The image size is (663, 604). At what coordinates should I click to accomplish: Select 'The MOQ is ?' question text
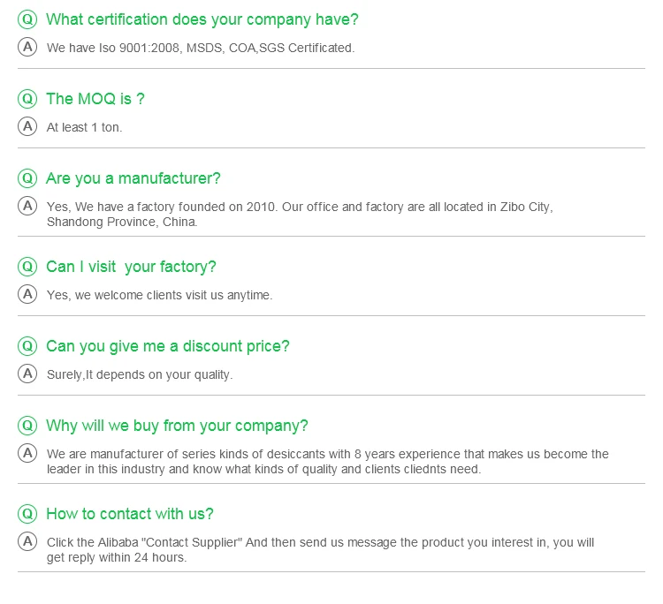click(95, 99)
